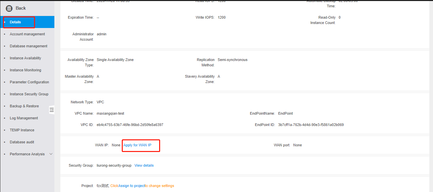
Task: Click EndPointName value EndPoint
Action: [286, 114]
